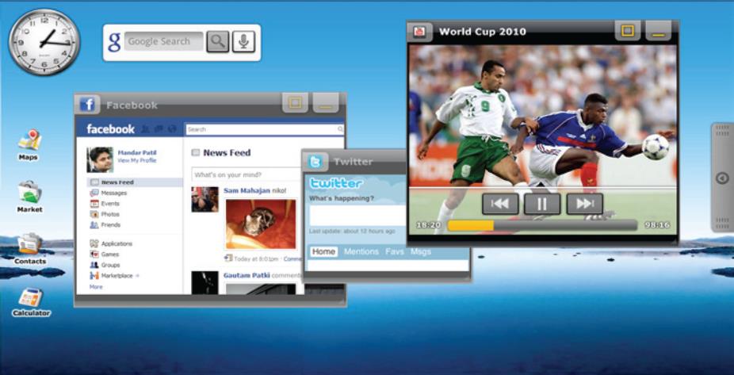The image size is (734, 375).
Task: Activate Google voice search microphone
Action: click(x=243, y=42)
